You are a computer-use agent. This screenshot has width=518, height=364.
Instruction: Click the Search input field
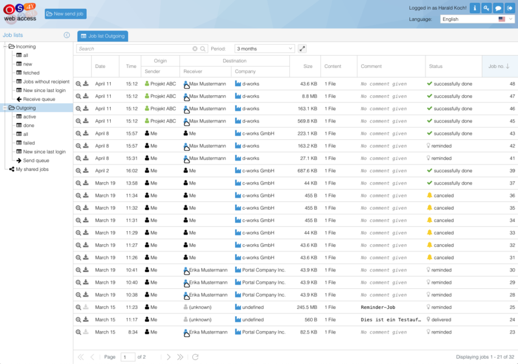point(134,49)
